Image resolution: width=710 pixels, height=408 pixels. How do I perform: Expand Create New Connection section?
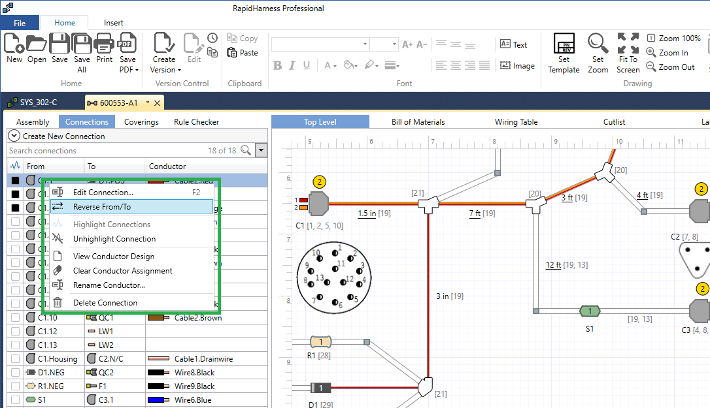tap(14, 136)
